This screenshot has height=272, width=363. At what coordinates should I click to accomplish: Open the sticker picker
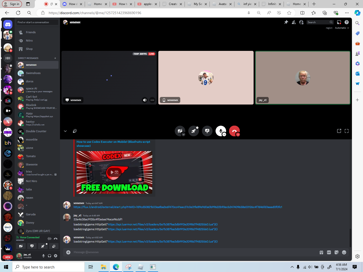[x=337, y=252]
